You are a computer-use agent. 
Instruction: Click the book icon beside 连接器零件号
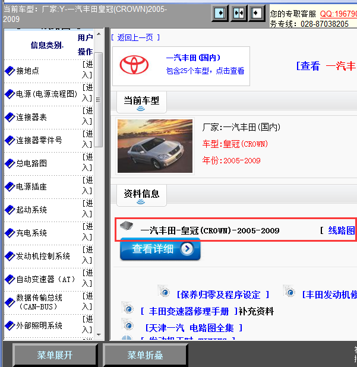tap(10, 140)
